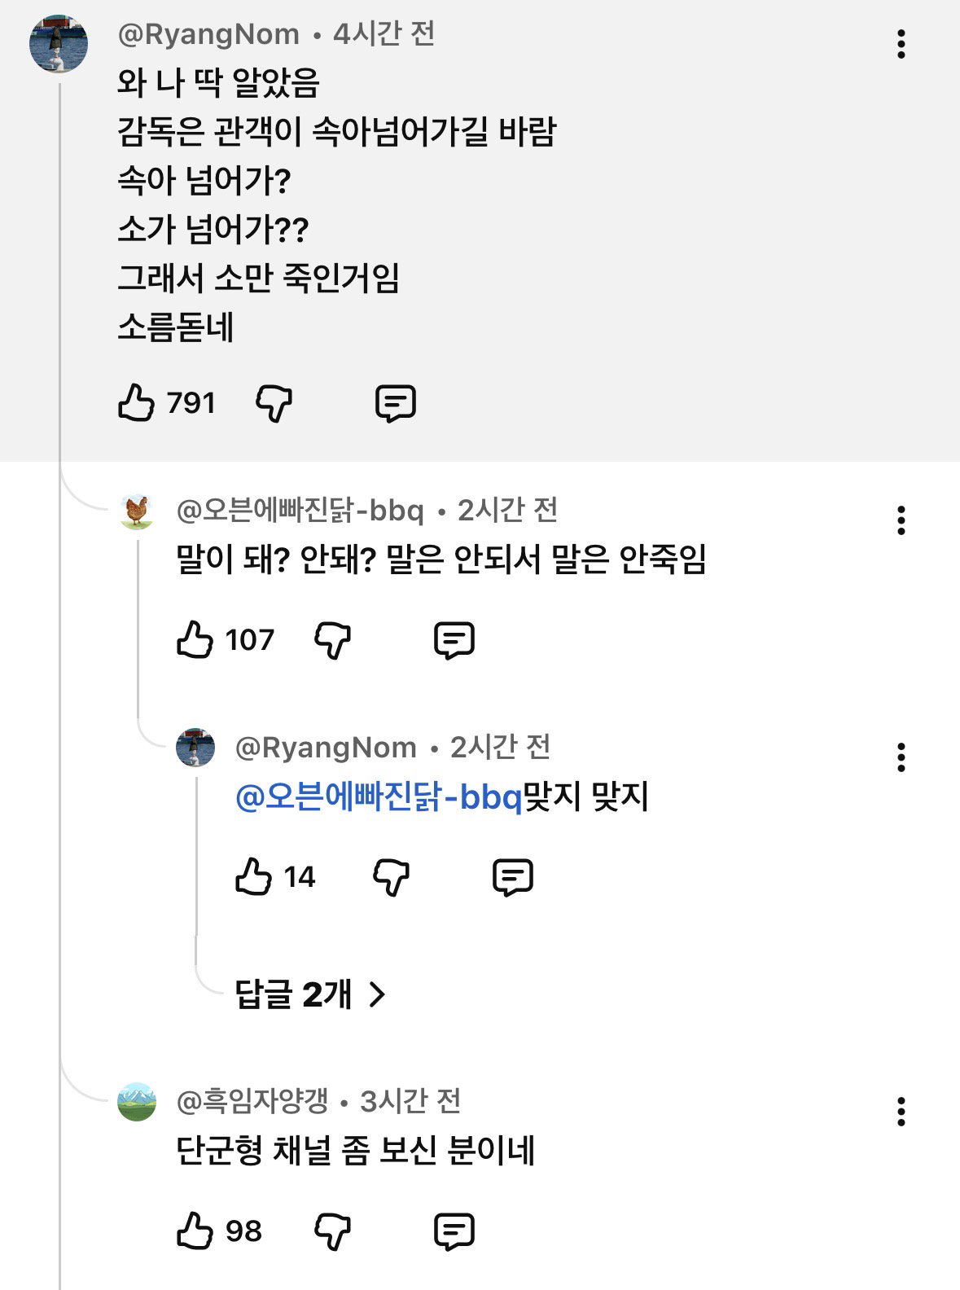The height and width of the screenshot is (1290, 960).
Task: Like the 맞지 맞지 reply with 14 likes
Action: pos(253,876)
